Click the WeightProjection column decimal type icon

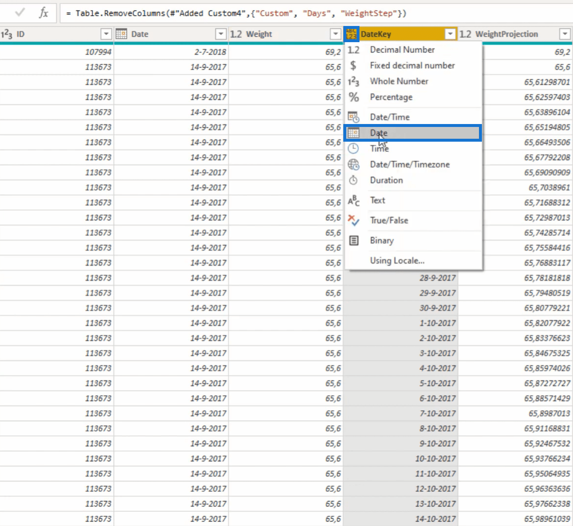465,34
